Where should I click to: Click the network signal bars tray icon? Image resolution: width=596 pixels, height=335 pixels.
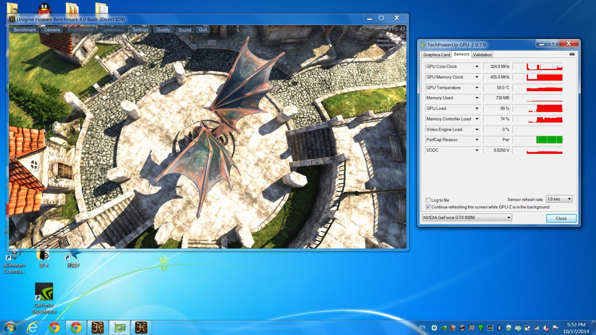point(537,328)
